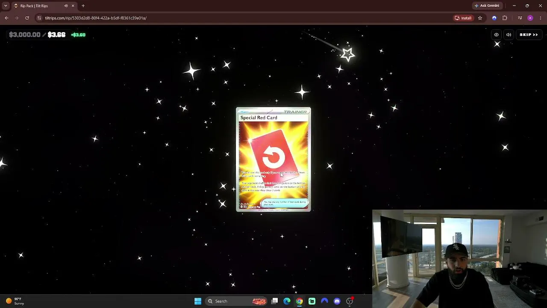
Task: Click the $3,000.00 crossed-out price
Action: pos(25,35)
